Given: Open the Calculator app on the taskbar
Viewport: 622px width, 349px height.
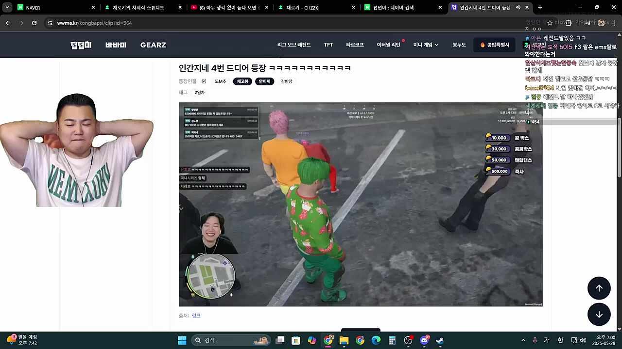Looking at the screenshot, I should coord(392,340).
